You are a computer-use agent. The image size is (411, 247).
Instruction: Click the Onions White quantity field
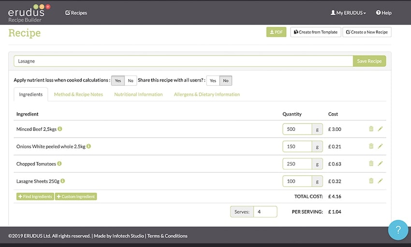point(297,146)
